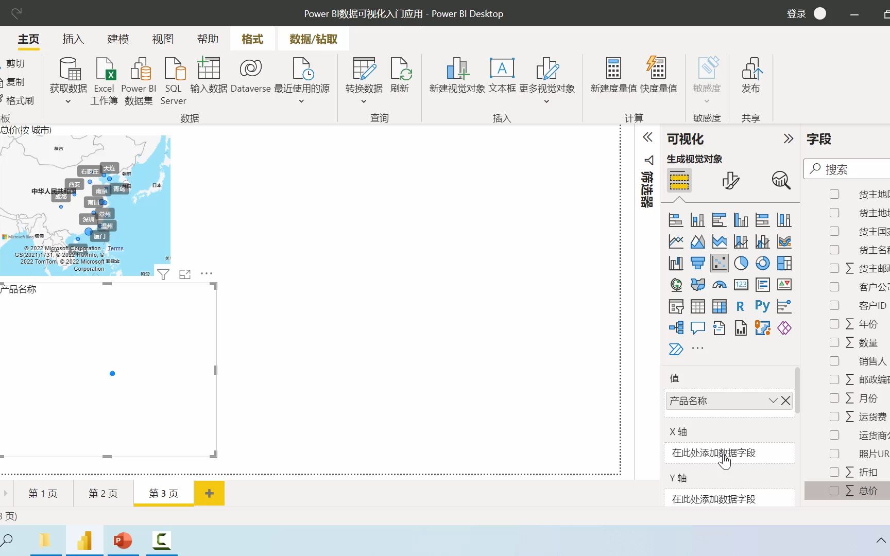890x556 pixels.
Task: Click 登录 to sign in
Action: [x=796, y=14]
